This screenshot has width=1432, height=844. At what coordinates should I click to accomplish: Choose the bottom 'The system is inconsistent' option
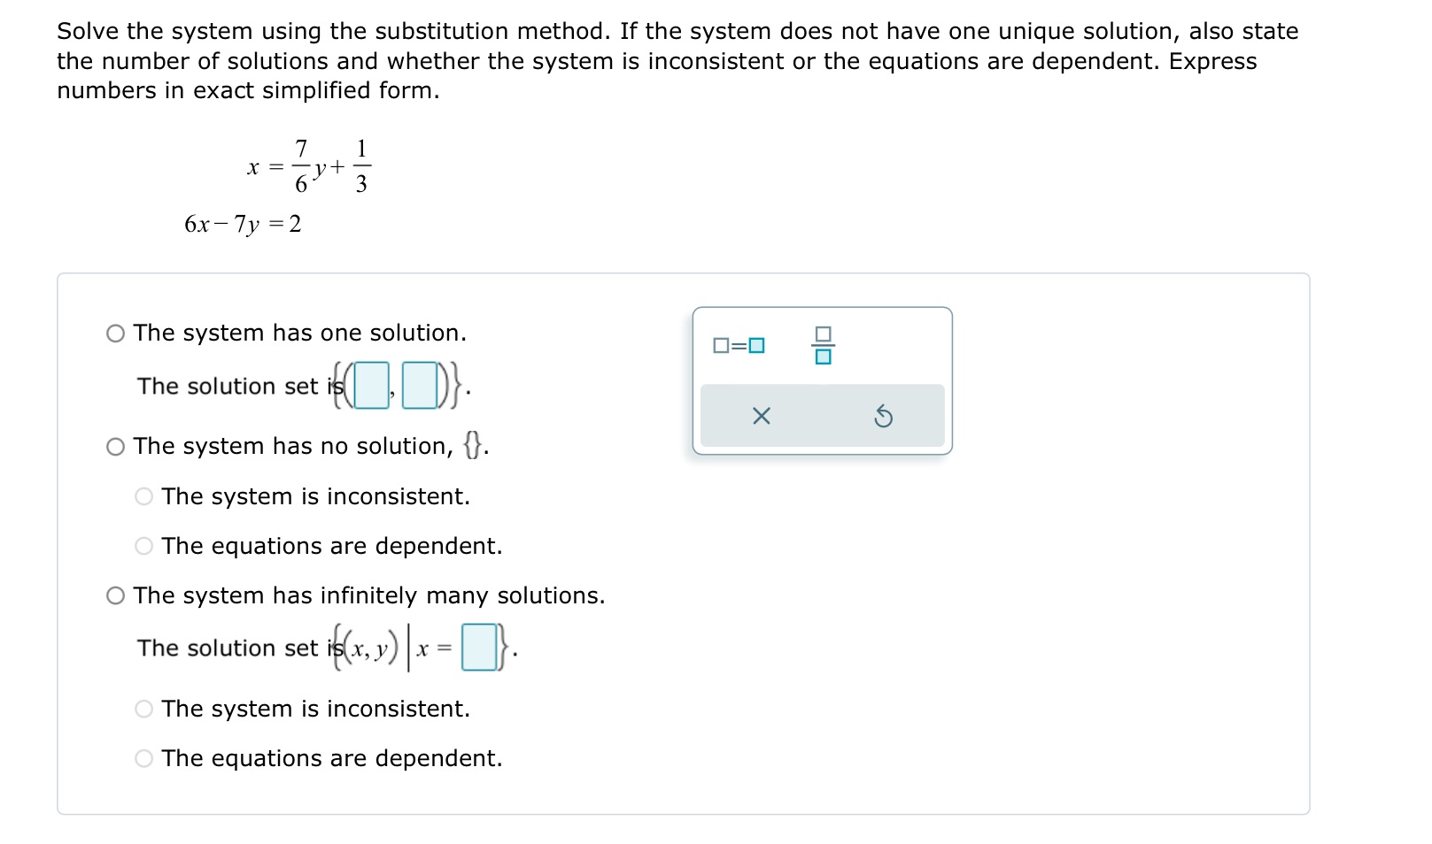click(x=143, y=710)
